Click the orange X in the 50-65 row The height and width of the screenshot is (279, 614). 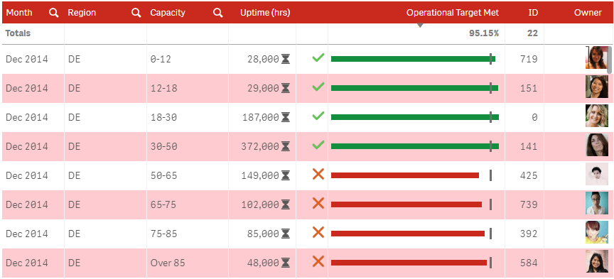point(318,174)
